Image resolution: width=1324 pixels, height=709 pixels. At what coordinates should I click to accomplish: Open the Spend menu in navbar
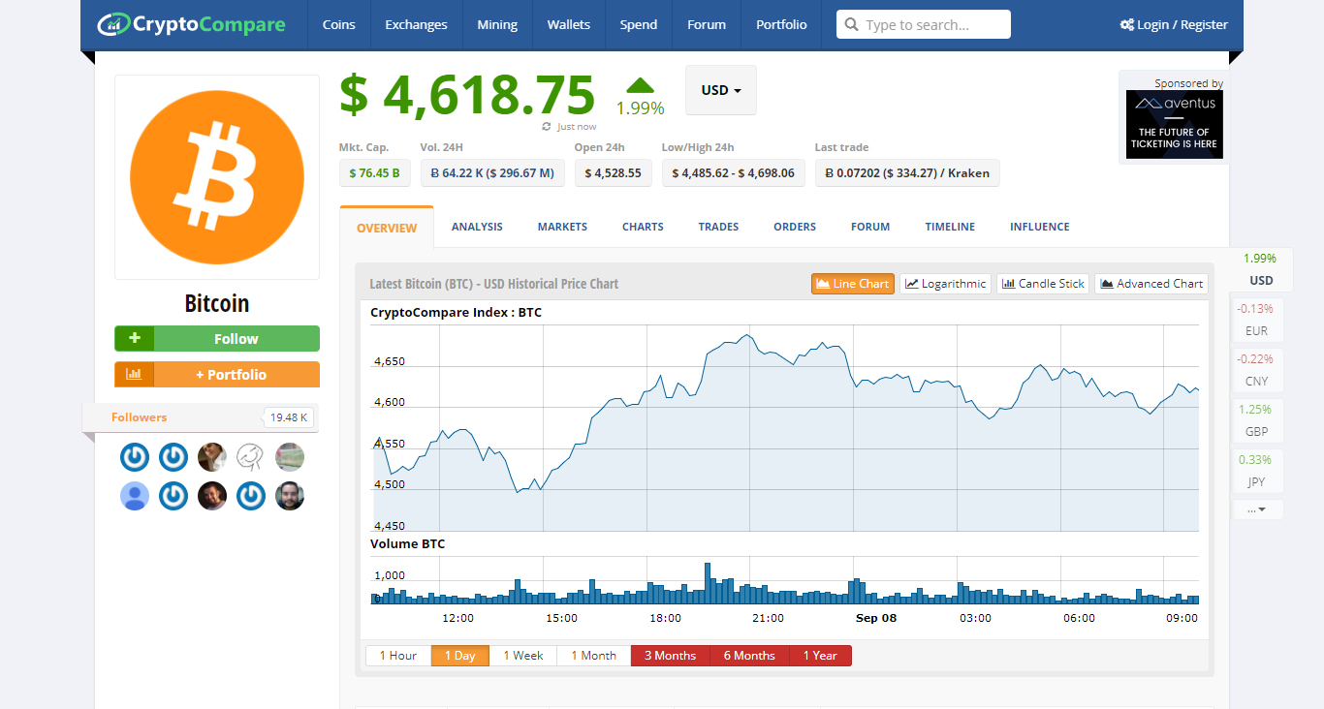point(639,25)
